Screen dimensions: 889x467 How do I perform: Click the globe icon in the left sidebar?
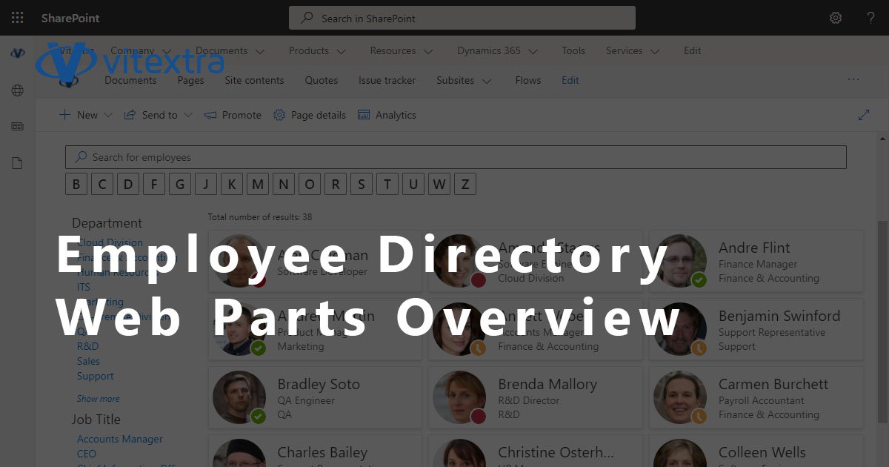click(16, 90)
